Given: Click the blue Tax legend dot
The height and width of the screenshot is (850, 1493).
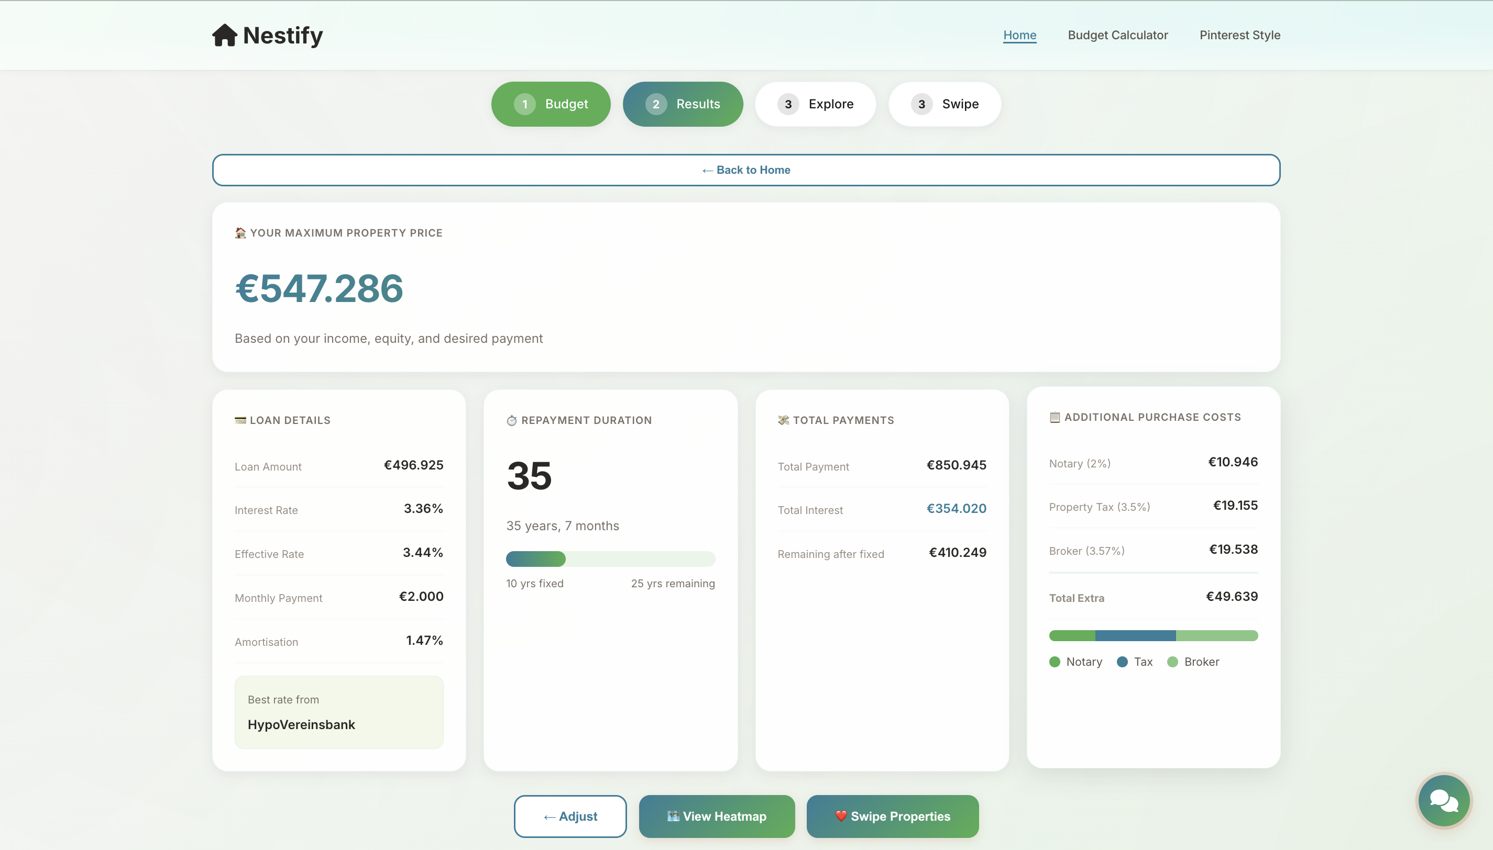Looking at the screenshot, I should 1122,662.
